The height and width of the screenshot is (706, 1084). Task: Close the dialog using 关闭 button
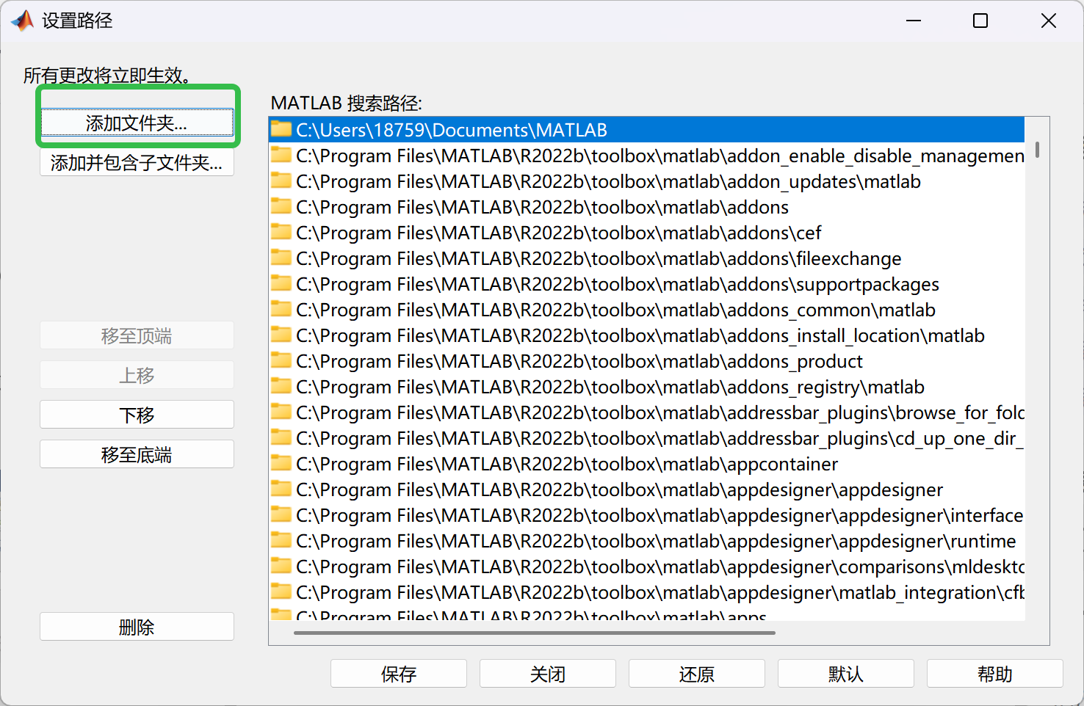pos(548,674)
